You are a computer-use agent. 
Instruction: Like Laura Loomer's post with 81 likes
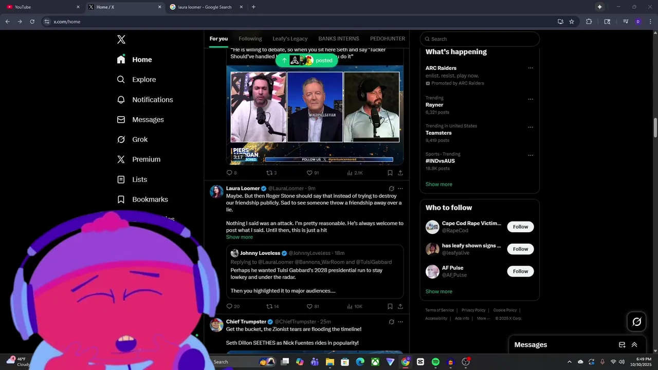point(309,306)
